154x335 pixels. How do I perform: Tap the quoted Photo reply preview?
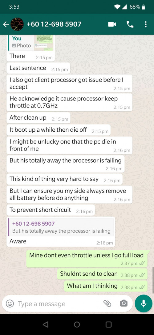click(x=31, y=43)
